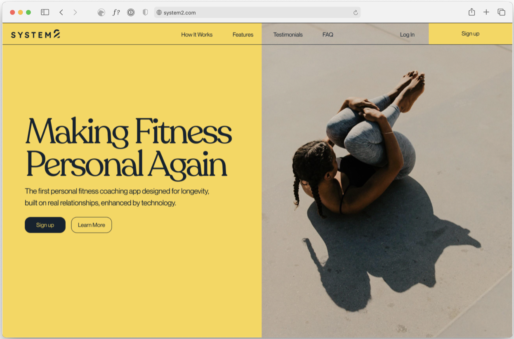Viewport: 514px width, 339px height.
Task: Open the Features nav link
Action: pyautogui.click(x=243, y=35)
